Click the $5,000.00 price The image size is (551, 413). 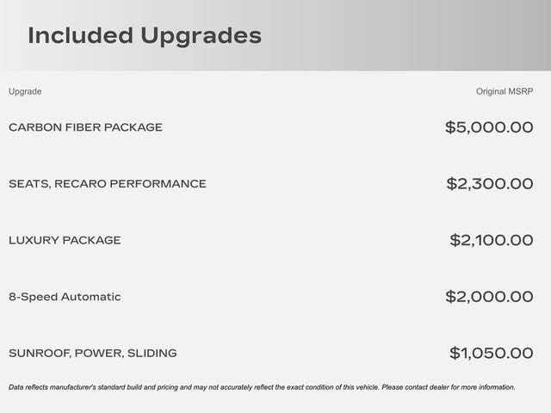[x=489, y=127]
